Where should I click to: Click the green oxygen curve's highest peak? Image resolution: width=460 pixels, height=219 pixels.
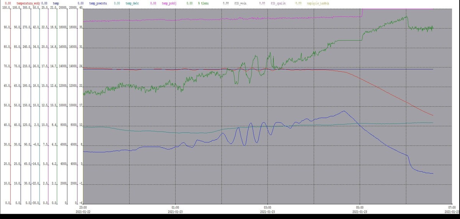click(406, 16)
